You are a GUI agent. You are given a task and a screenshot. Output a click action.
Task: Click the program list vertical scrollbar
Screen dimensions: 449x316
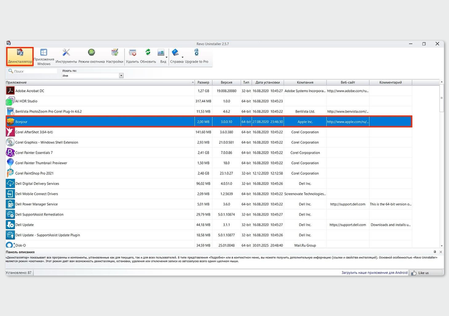tap(441, 158)
